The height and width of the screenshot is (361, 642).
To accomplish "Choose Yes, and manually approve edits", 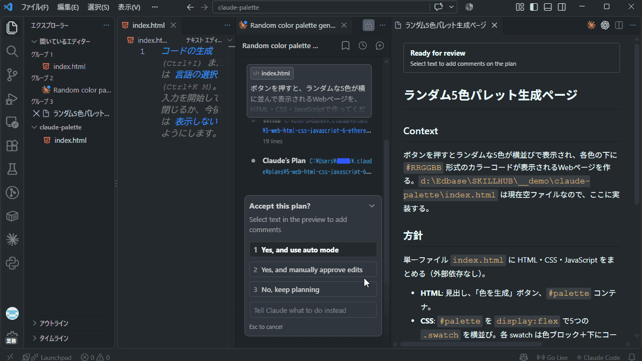I will [x=313, y=270].
